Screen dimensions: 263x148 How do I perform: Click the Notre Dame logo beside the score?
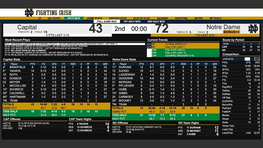pos(253,29)
